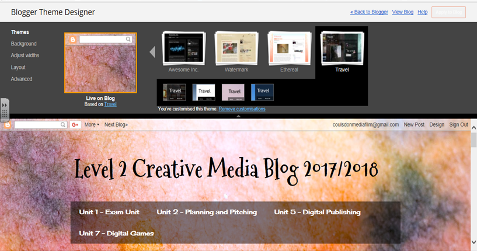
Task: Open the Unit 7 - Digital Games tab
Action: pyautogui.click(x=117, y=233)
